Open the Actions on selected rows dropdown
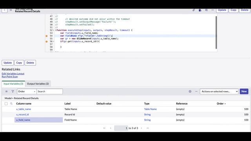This screenshot has height=141, width=251. click(219, 91)
